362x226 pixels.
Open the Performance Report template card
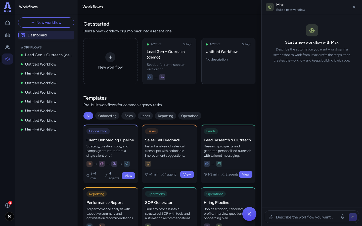point(111,207)
